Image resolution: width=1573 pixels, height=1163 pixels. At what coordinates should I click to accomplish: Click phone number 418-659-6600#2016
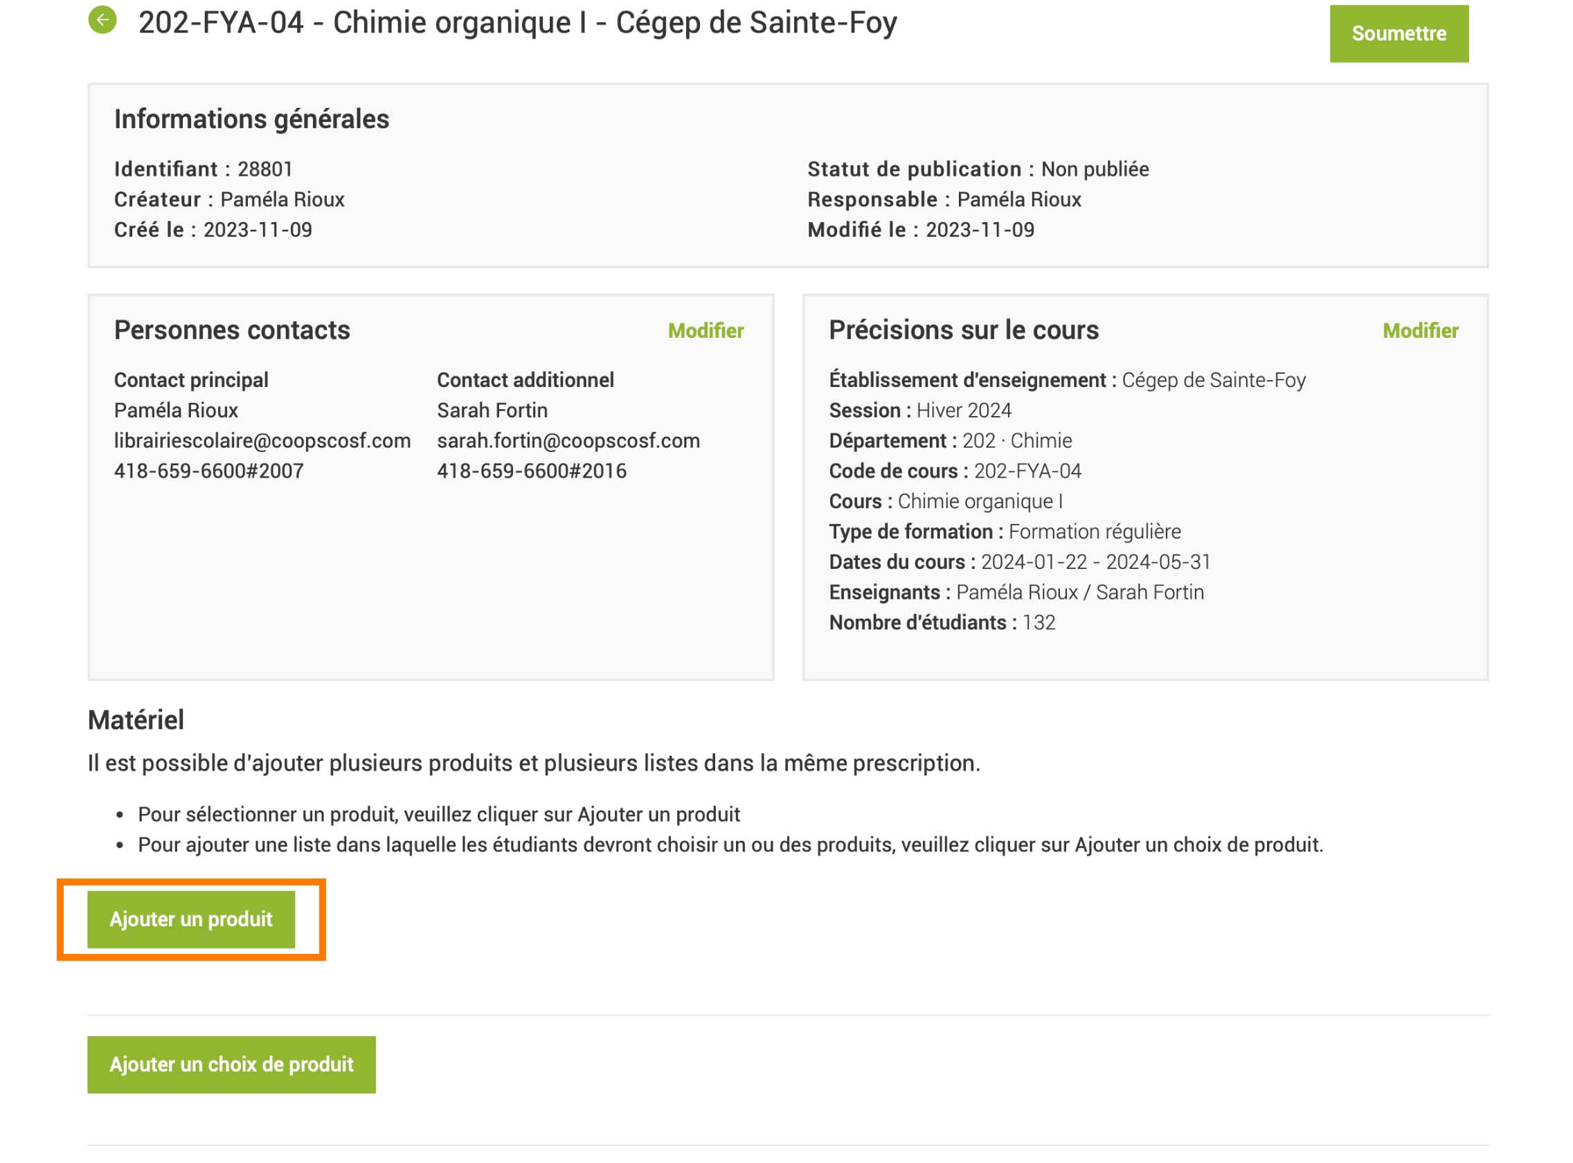(532, 471)
